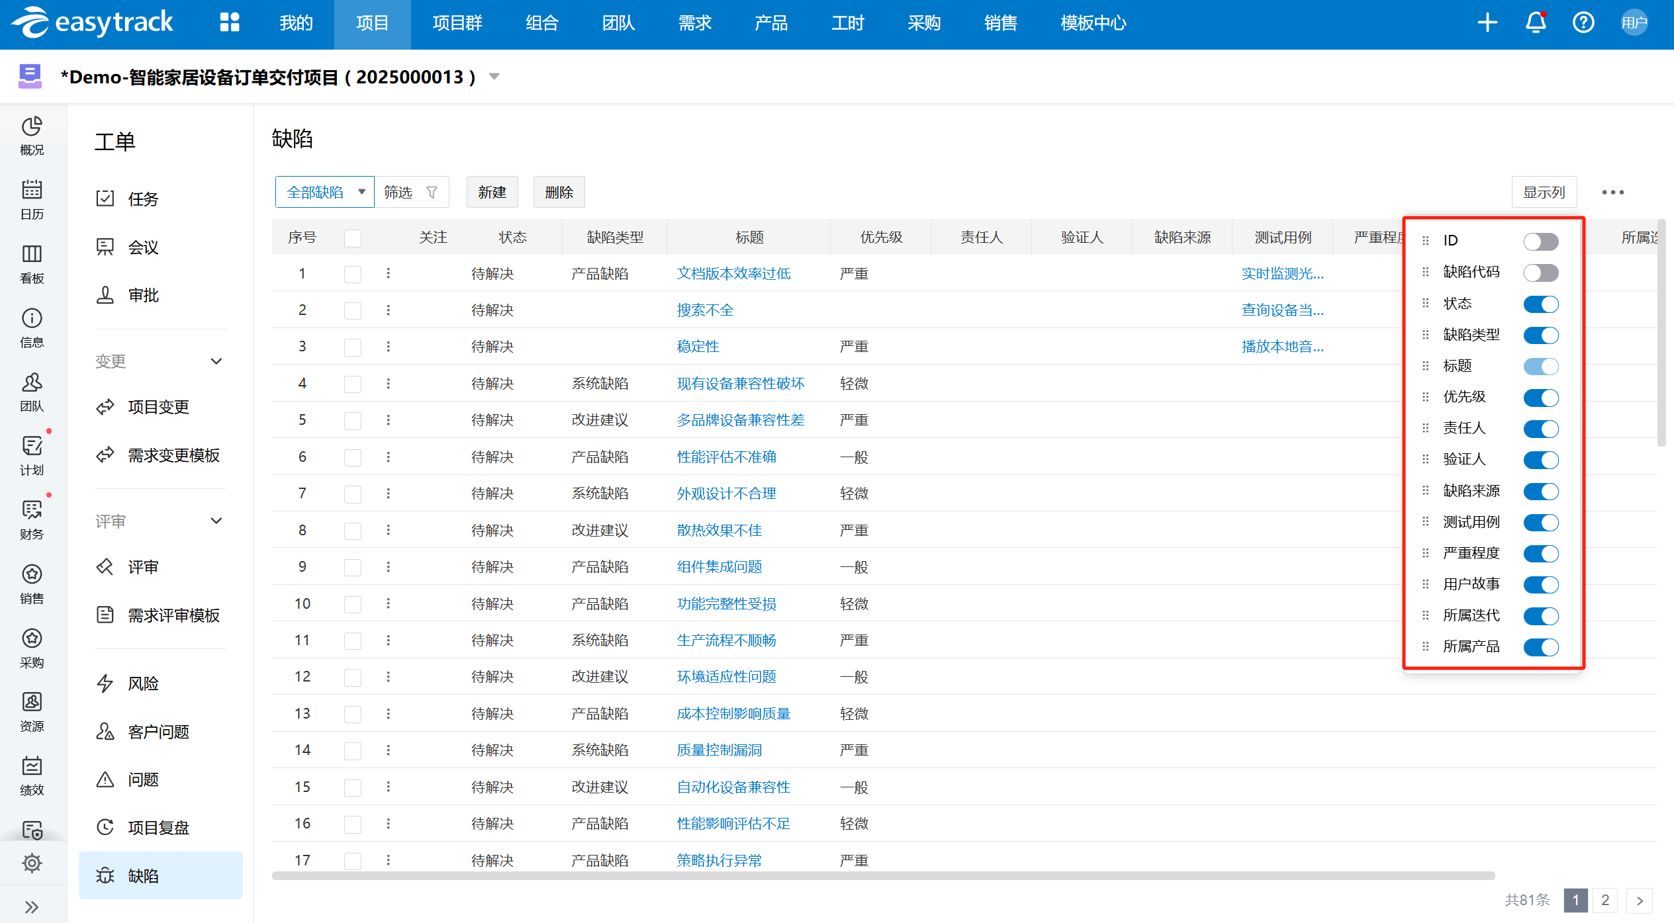1674x923 pixels.
Task: Open the 全部缺陷 dropdown
Action: tap(324, 193)
